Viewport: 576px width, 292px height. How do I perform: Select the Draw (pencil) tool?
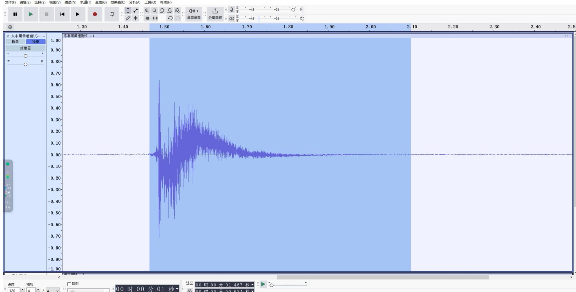click(128, 18)
